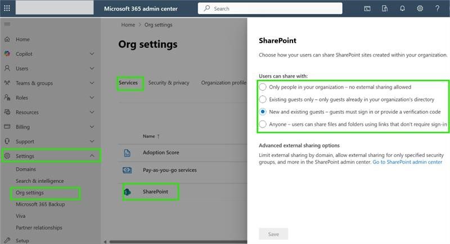
Task: Click the Billing card icon
Action: point(7,126)
